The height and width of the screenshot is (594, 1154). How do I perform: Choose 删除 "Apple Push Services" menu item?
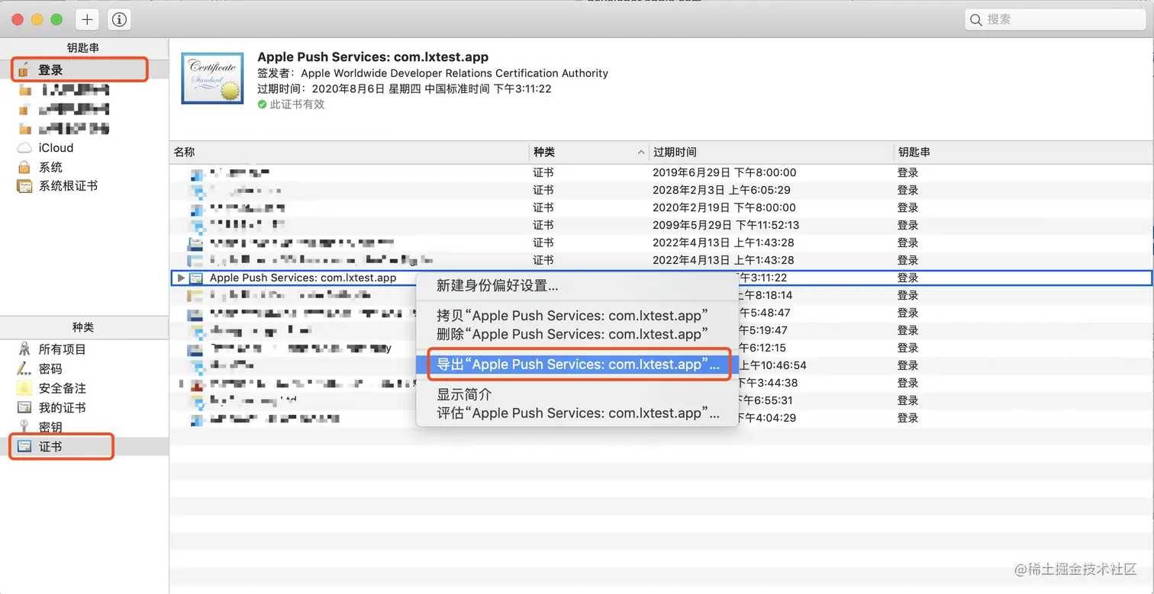pos(572,334)
